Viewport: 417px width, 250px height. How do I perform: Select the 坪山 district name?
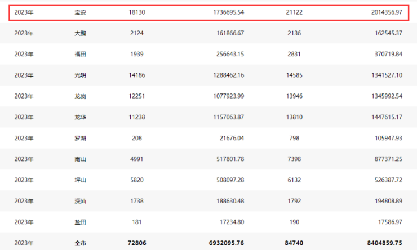coord(79,180)
